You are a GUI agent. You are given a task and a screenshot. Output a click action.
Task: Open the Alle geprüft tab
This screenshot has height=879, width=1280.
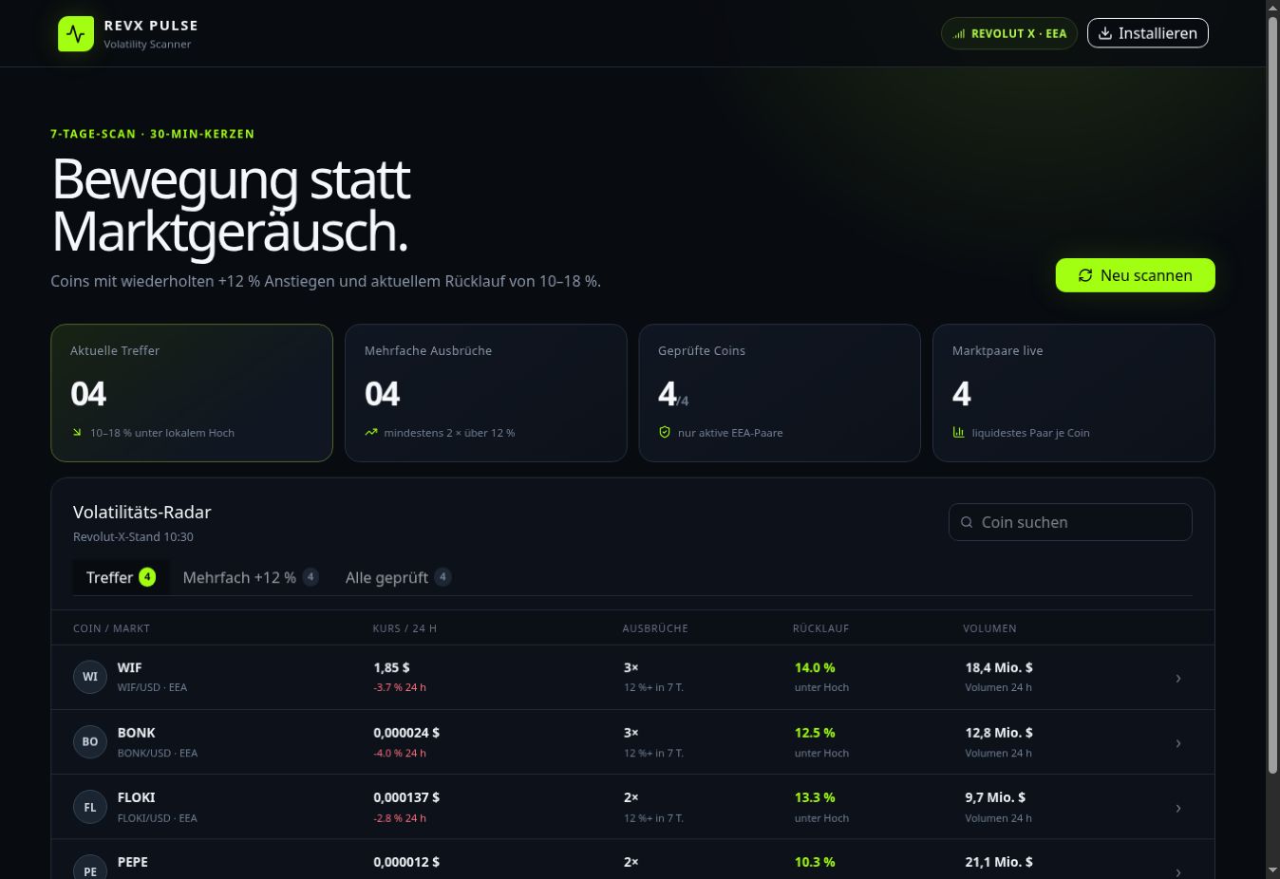click(398, 577)
